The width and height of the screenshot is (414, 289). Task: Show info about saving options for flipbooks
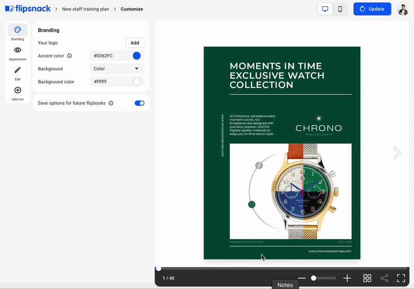[x=111, y=103]
